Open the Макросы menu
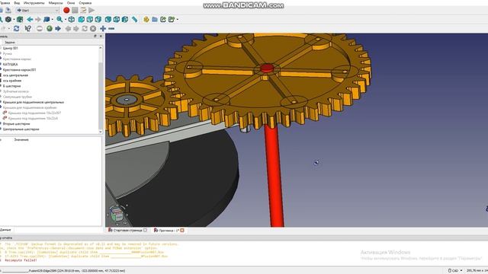 coord(56,3)
